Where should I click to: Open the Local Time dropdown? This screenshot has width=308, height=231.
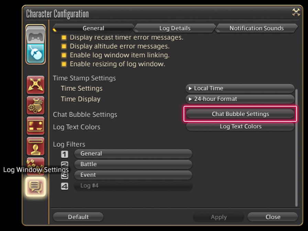coord(240,88)
